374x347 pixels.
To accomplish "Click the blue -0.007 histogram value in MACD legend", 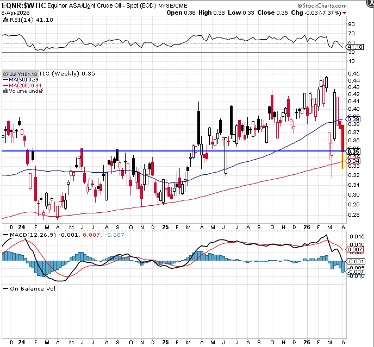I will [114, 235].
